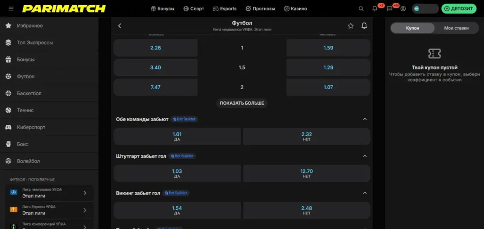Collapse the Обе команды забьют section
Viewport: 484px width, 229px height.
tap(364, 119)
